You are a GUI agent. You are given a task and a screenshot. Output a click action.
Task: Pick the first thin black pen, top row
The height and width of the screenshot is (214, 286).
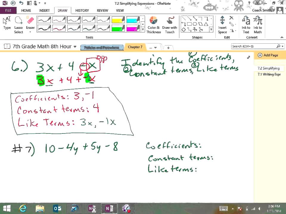tap(44, 20)
